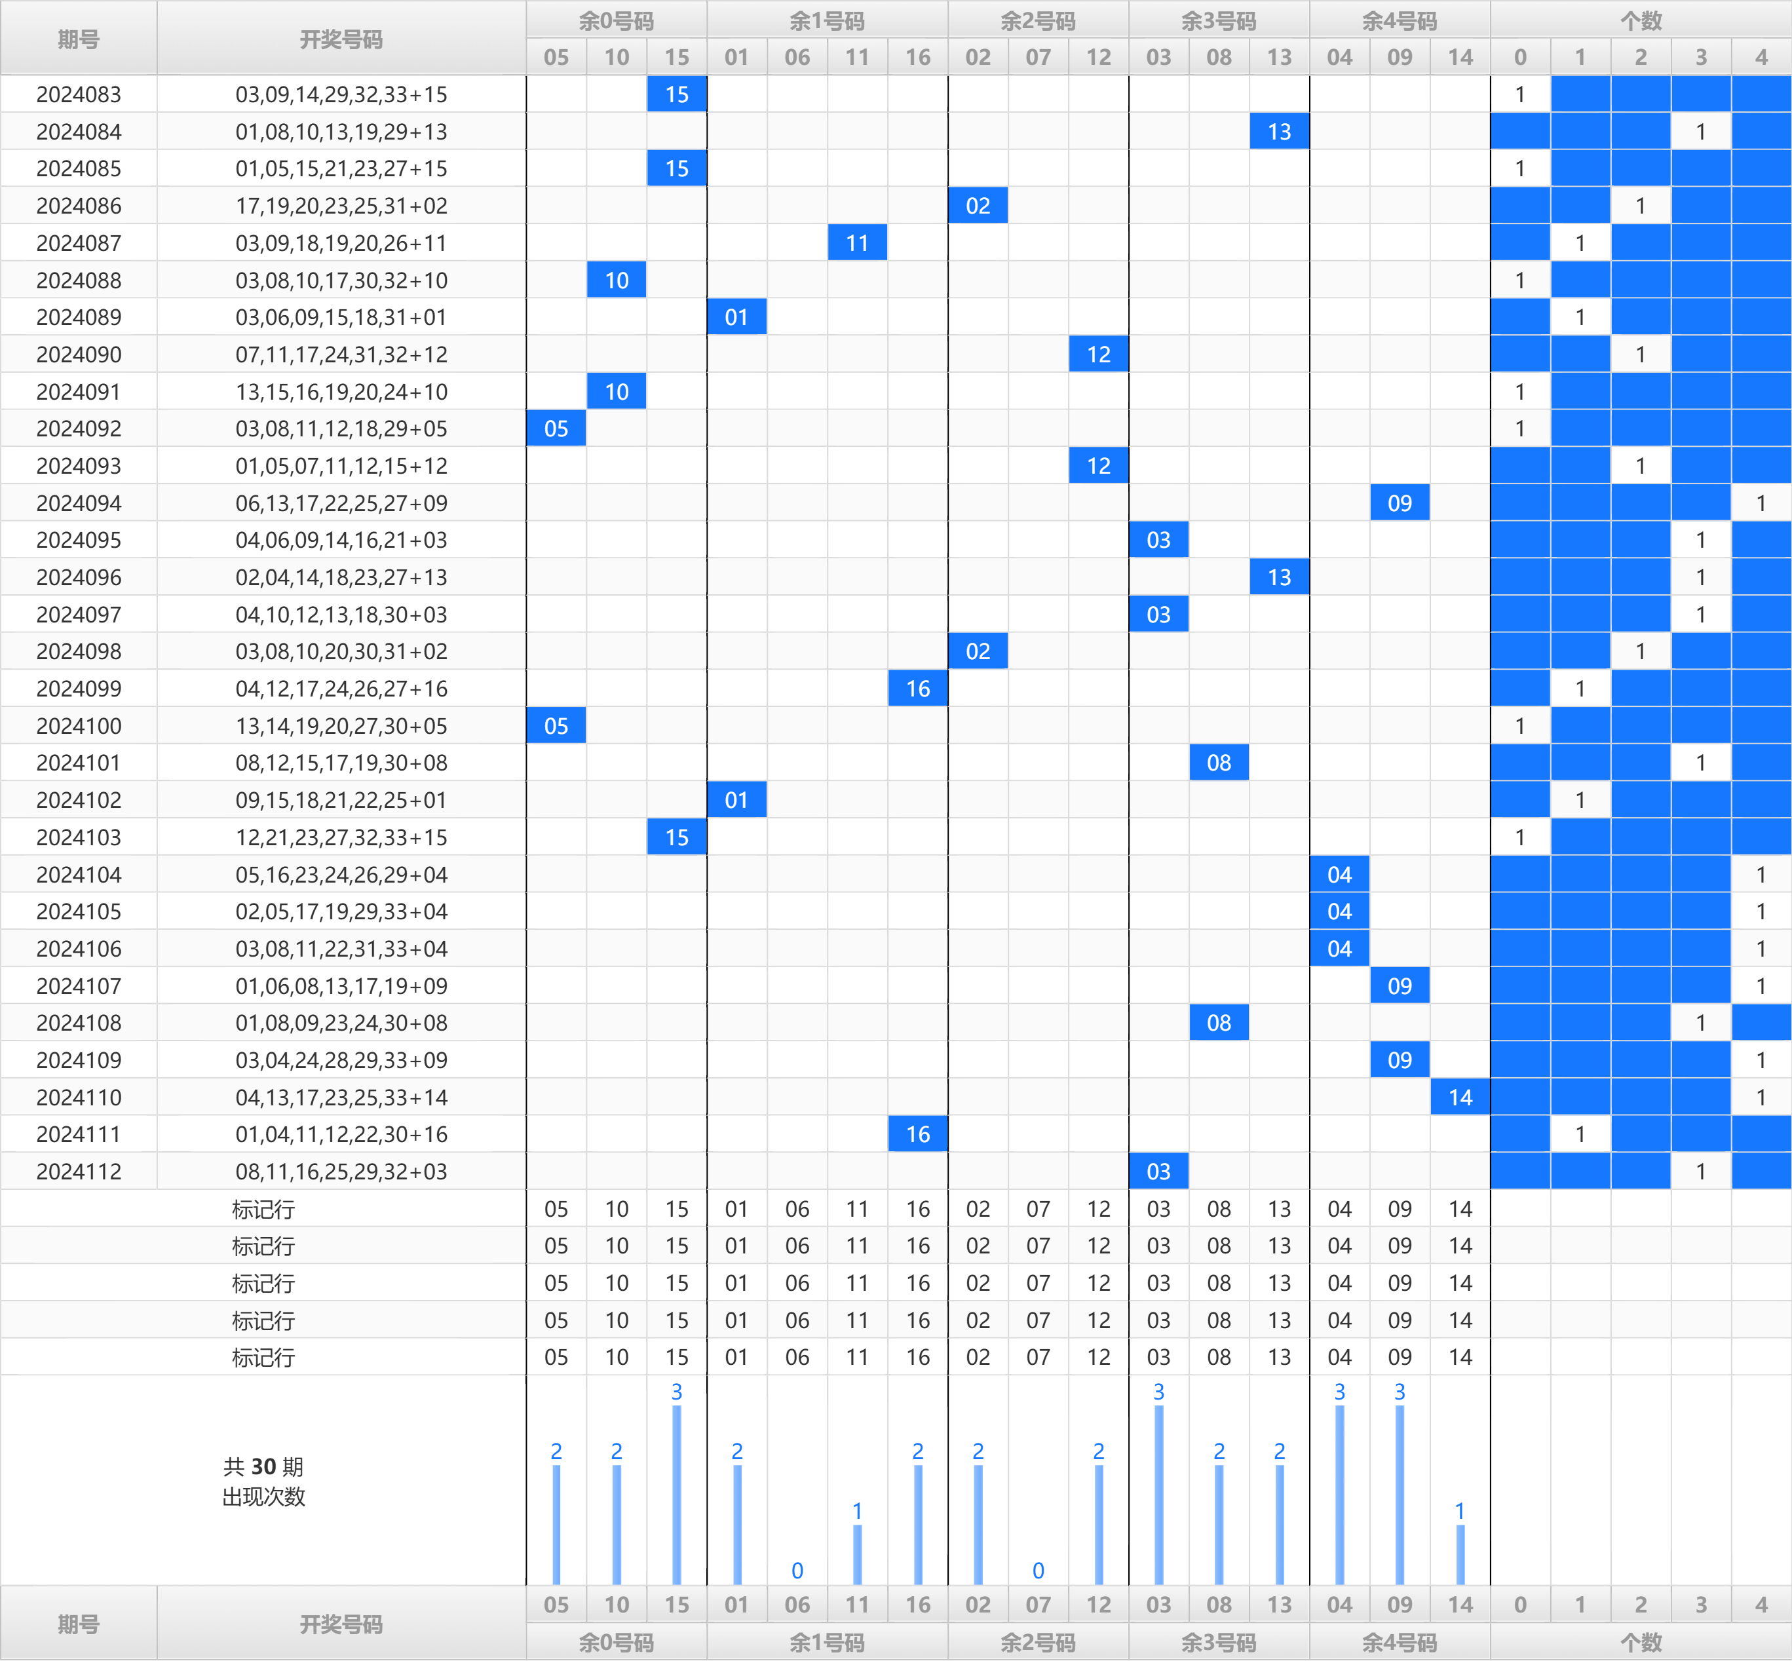Screen dimensions: 1792x1661
Task: Click the top 期号 column header
Action: (x=79, y=39)
